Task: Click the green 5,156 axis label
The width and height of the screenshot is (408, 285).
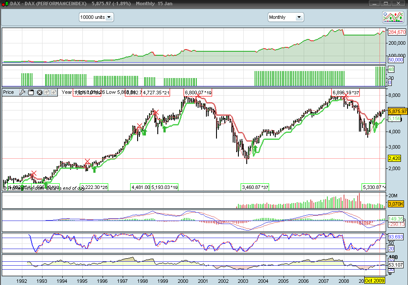Action: click(394, 119)
